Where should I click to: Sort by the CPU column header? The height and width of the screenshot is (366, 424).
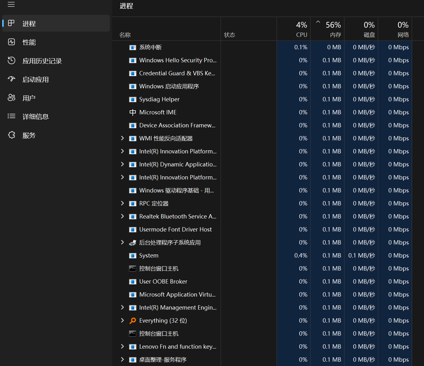point(294,29)
